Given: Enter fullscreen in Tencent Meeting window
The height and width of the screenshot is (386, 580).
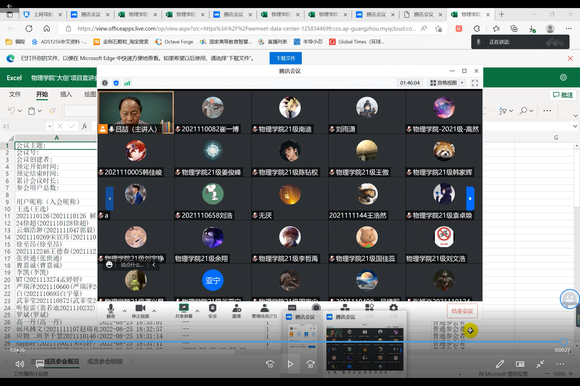Looking at the screenshot, I should pyautogui.click(x=475, y=83).
